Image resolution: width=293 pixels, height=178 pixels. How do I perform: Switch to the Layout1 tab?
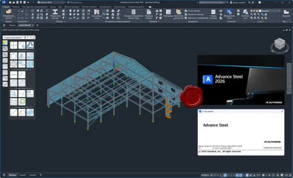pos(23,175)
